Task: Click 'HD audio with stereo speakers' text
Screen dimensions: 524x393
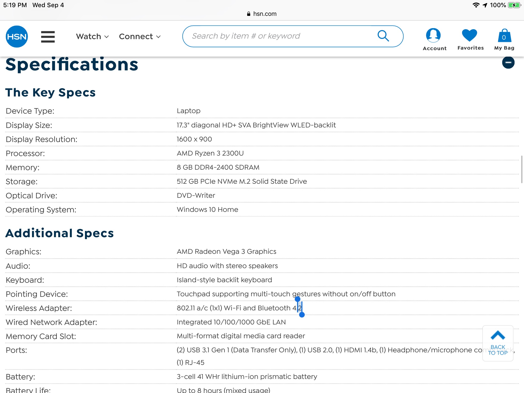Action: click(x=227, y=266)
